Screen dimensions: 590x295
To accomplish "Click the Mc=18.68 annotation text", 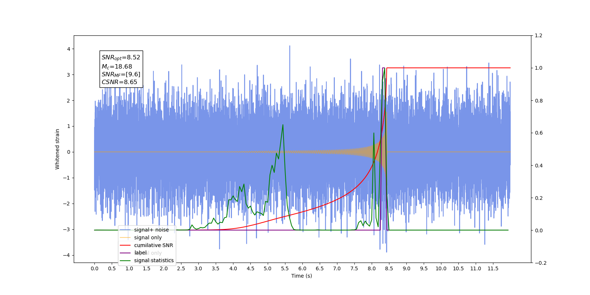I will 117,67.
